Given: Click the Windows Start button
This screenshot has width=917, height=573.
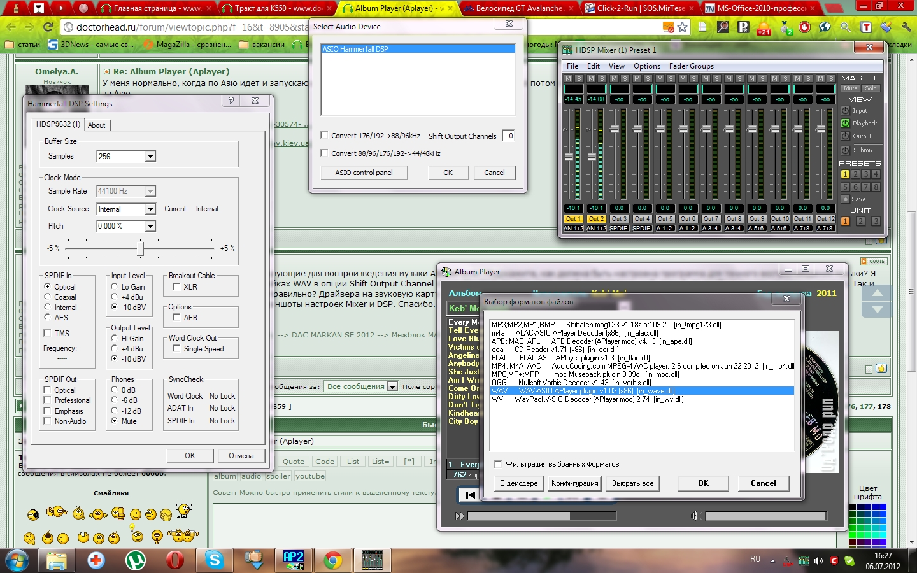Looking at the screenshot, I should point(17,561).
